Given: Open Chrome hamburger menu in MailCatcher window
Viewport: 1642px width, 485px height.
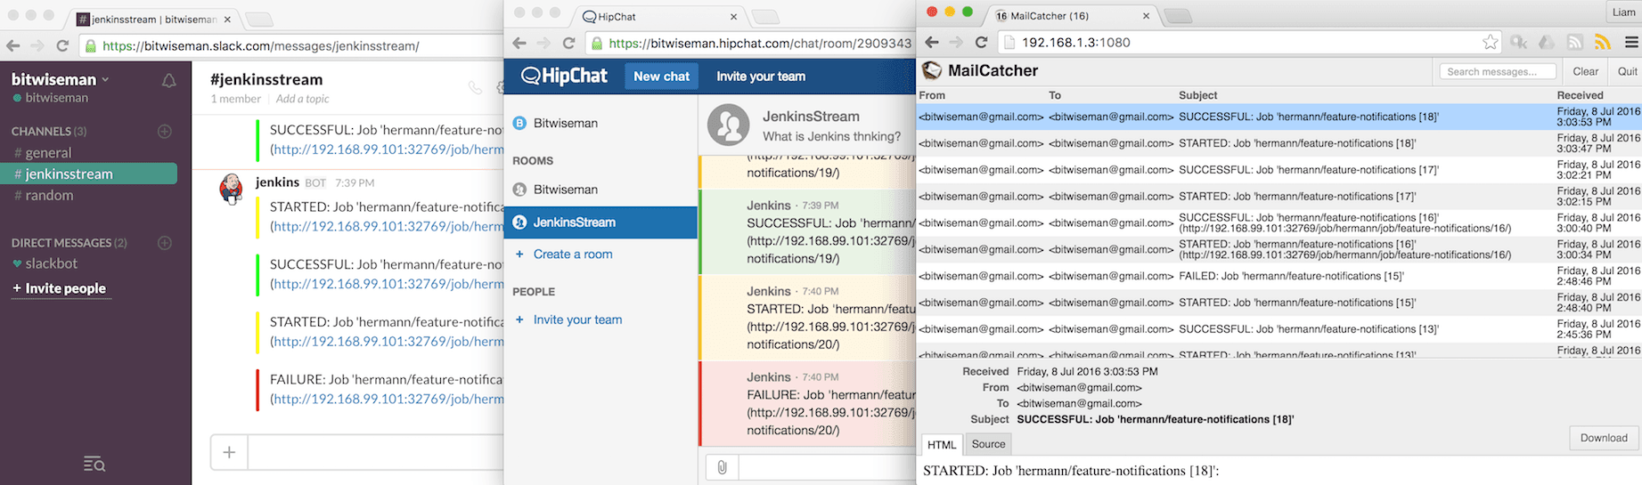Looking at the screenshot, I should click(x=1631, y=43).
